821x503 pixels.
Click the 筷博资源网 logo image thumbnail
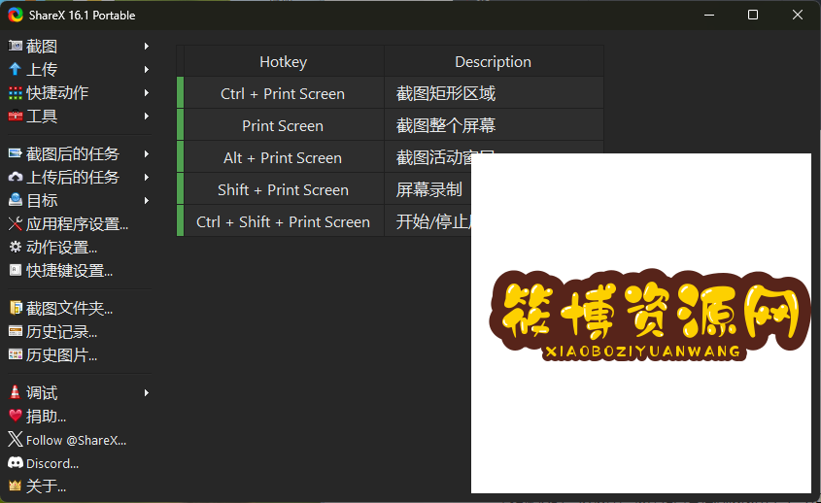641,323
